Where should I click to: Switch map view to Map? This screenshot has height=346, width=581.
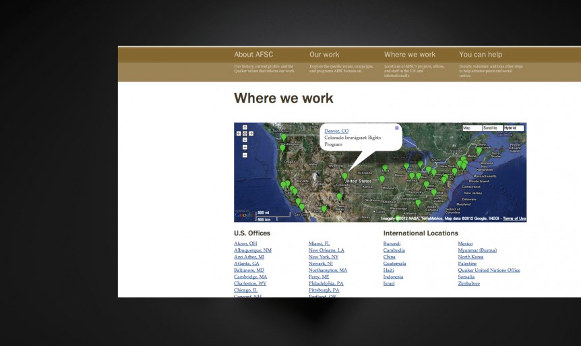click(x=472, y=128)
